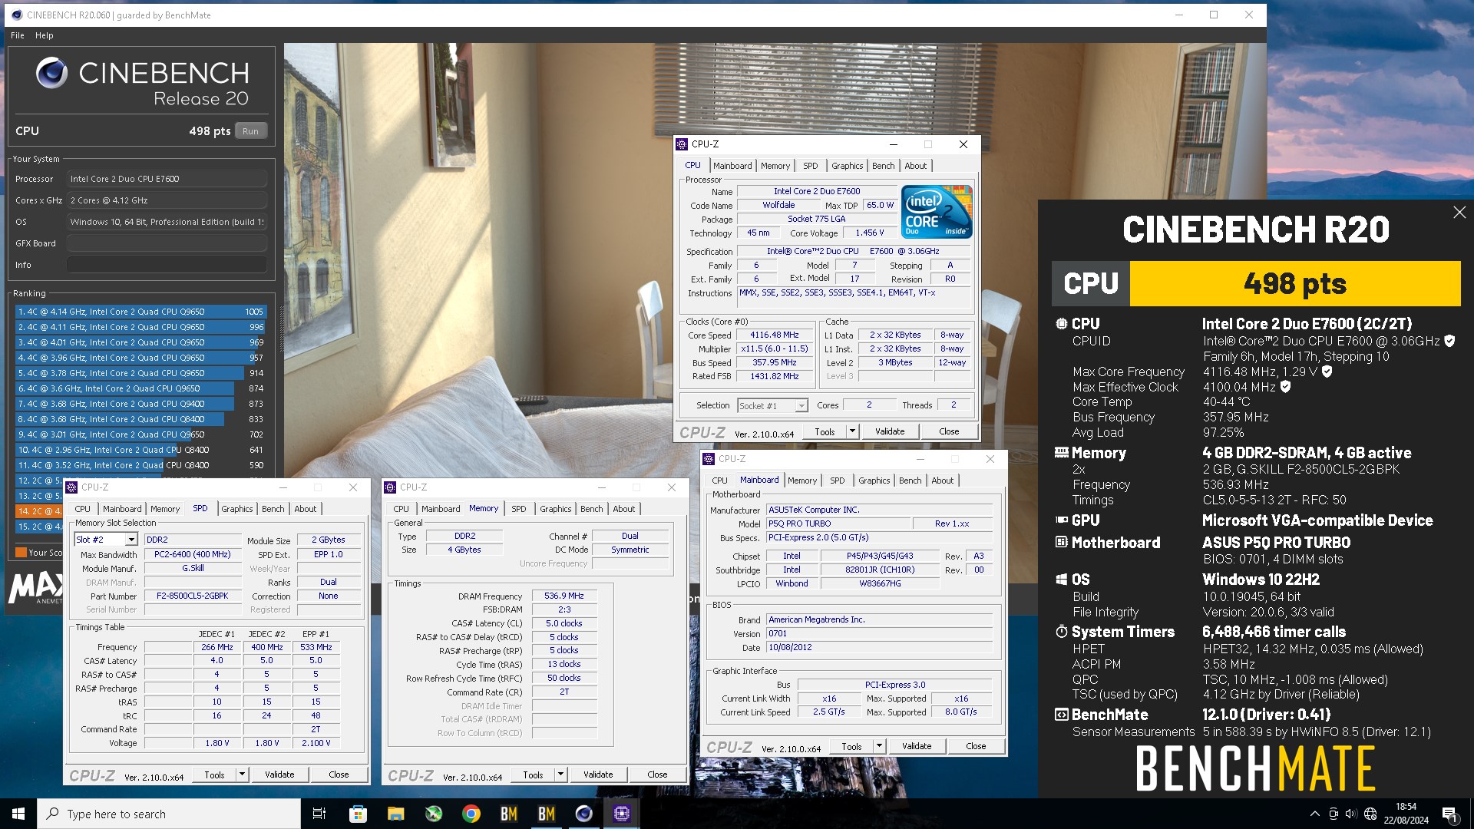Click CPU-Z title bar icon of Memory window

click(x=390, y=487)
